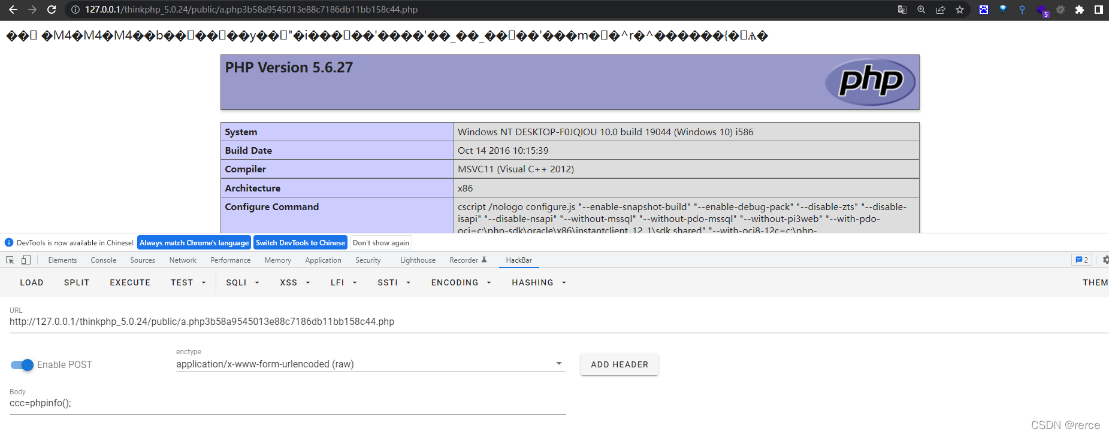The width and height of the screenshot is (1109, 435).
Task: Click the HackBar URL input field
Action: [559, 322]
